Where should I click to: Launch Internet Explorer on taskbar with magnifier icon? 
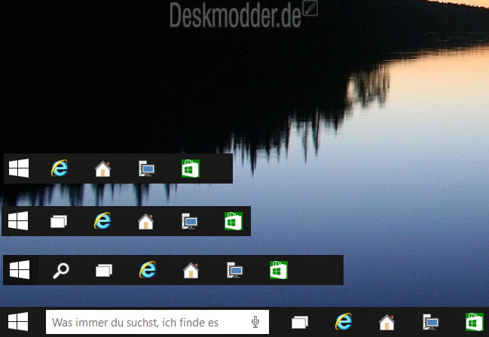(148, 270)
